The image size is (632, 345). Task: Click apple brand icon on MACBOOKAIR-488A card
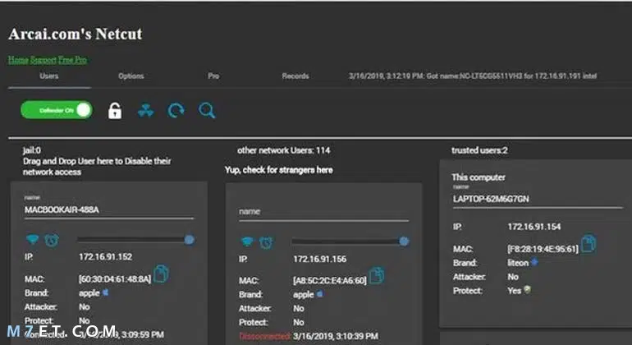pos(106,292)
